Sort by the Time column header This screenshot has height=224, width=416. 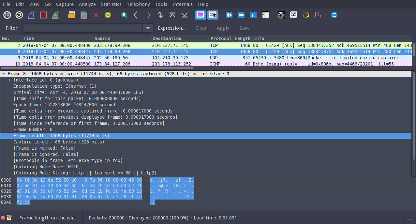point(57,38)
